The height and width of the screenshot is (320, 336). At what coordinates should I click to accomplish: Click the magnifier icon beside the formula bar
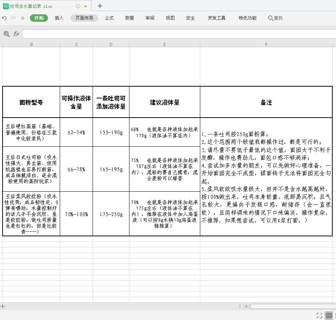(7, 34)
